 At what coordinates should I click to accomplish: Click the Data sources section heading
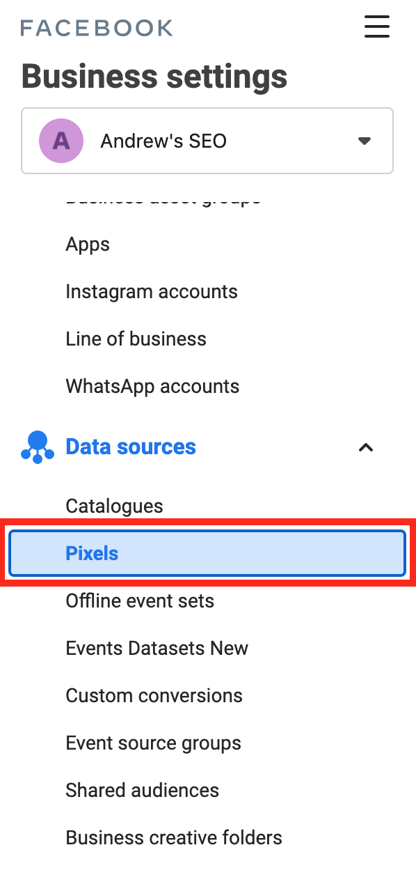131,447
